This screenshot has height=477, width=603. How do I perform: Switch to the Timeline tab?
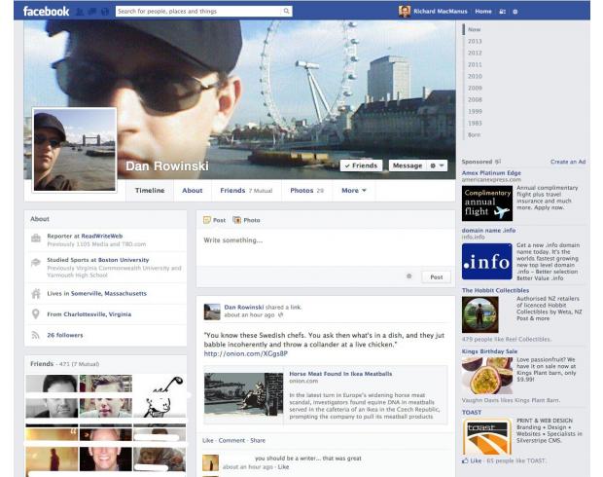point(150,190)
